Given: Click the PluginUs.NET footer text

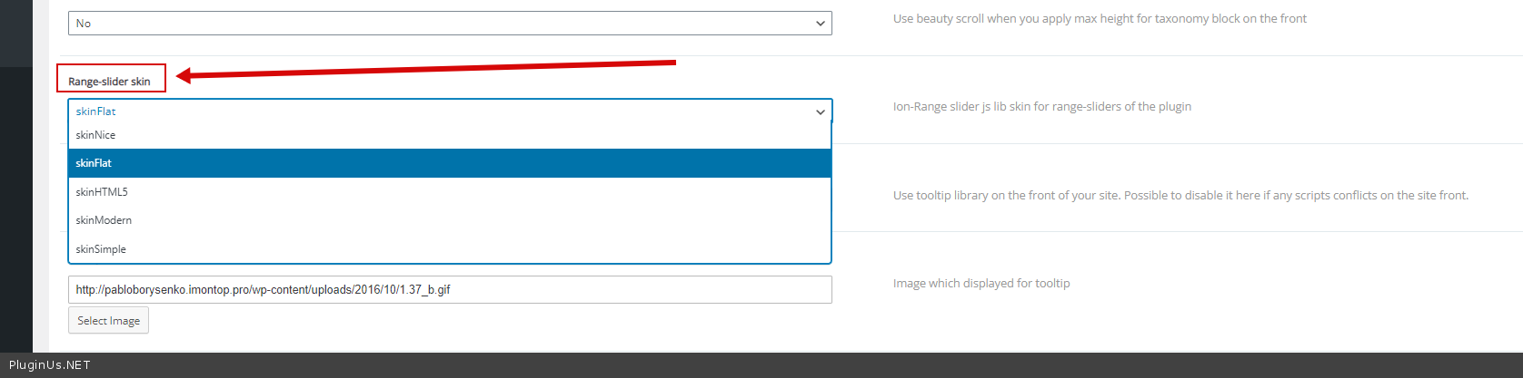Looking at the screenshot, I should pyautogui.click(x=50, y=365).
